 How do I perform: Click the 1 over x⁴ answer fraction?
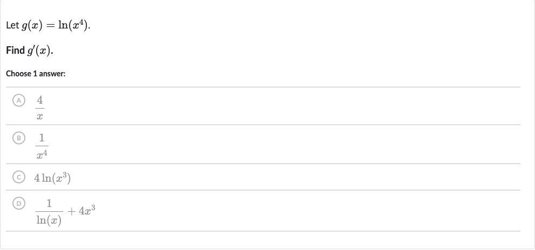coord(42,146)
